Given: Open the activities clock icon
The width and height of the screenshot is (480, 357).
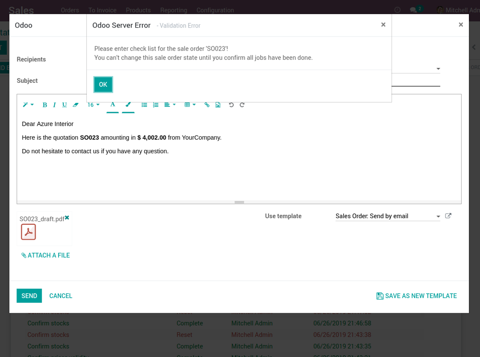Looking at the screenshot, I should (x=397, y=10).
